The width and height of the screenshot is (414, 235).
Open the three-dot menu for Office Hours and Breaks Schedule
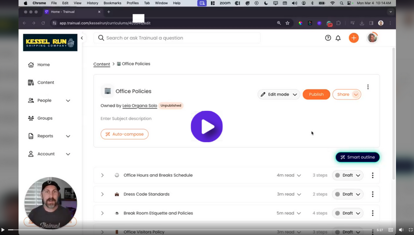[x=373, y=175]
